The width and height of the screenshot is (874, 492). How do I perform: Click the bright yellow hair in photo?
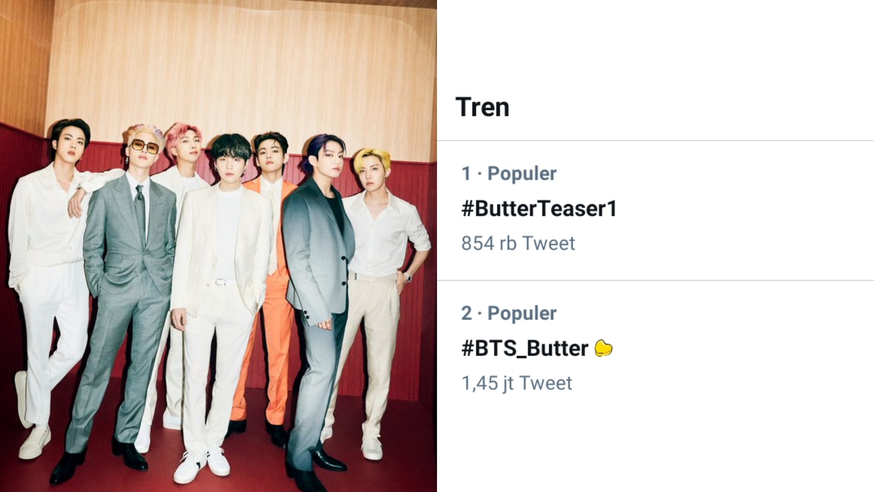pos(371,159)
